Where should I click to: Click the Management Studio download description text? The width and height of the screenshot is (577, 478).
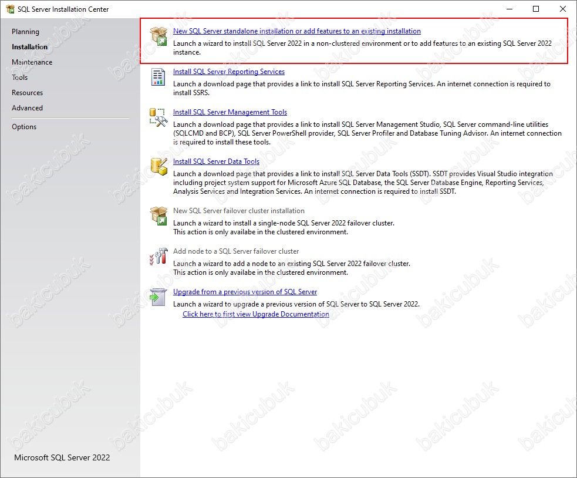point(367,133)
